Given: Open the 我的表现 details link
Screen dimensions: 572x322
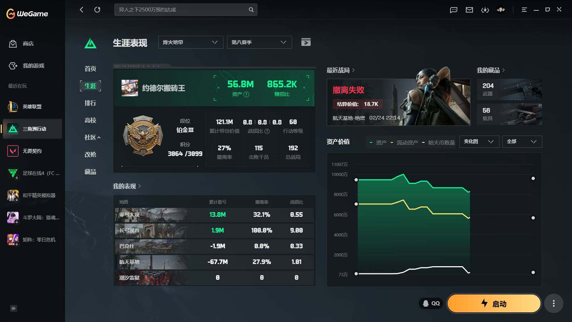Looking at the screenshot, I should (x=127, y=186).
